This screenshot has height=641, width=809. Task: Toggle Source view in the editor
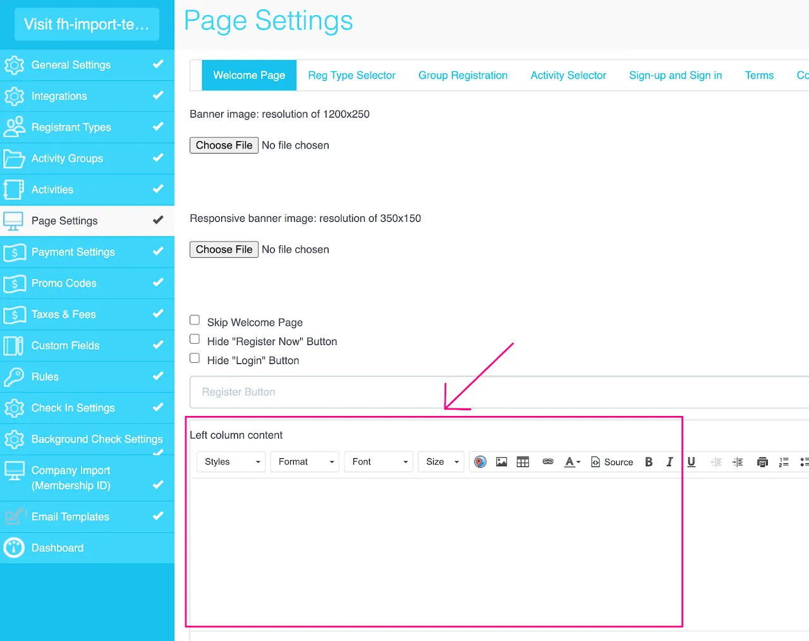(612, 462)
